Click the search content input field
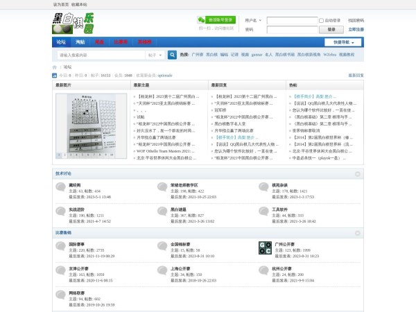Viewport: 416px width, 312px height. click(101, 55)
